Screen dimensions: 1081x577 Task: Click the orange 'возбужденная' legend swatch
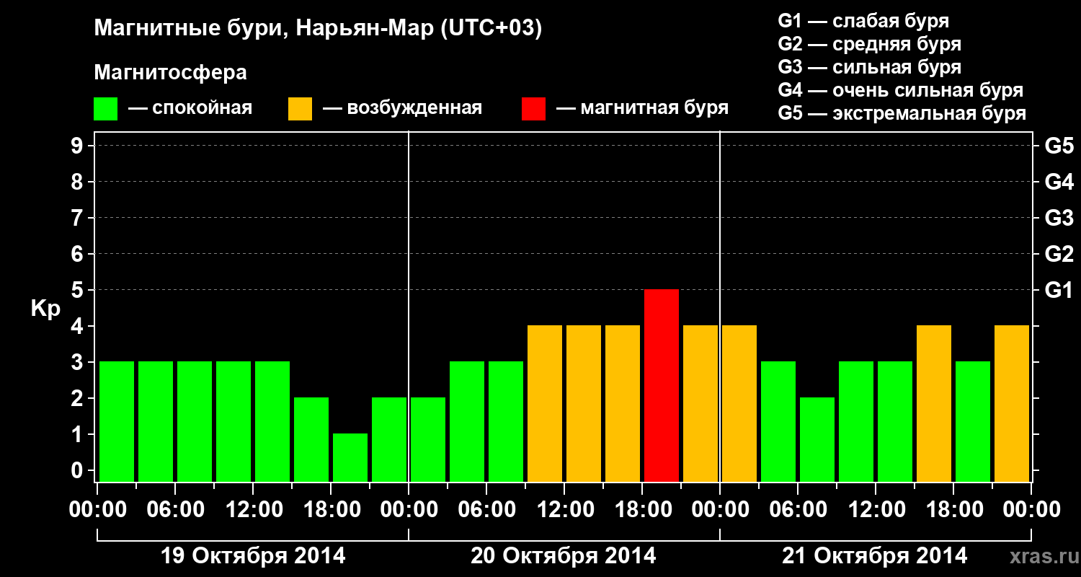pyautogui.click(x=301, y=109)
